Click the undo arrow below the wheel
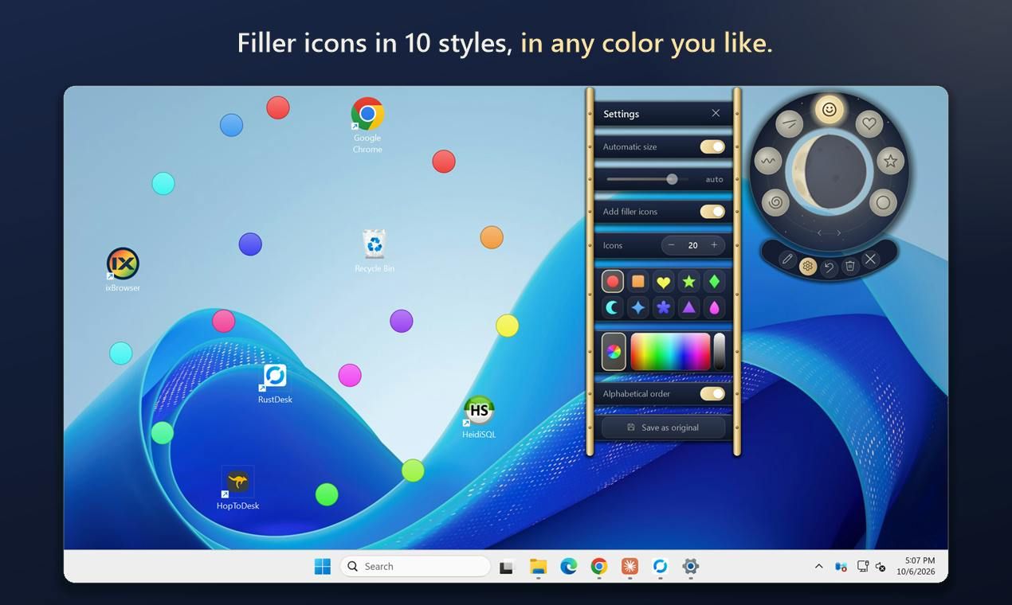This screenshot has width=1012, height=605. (829, 267)
